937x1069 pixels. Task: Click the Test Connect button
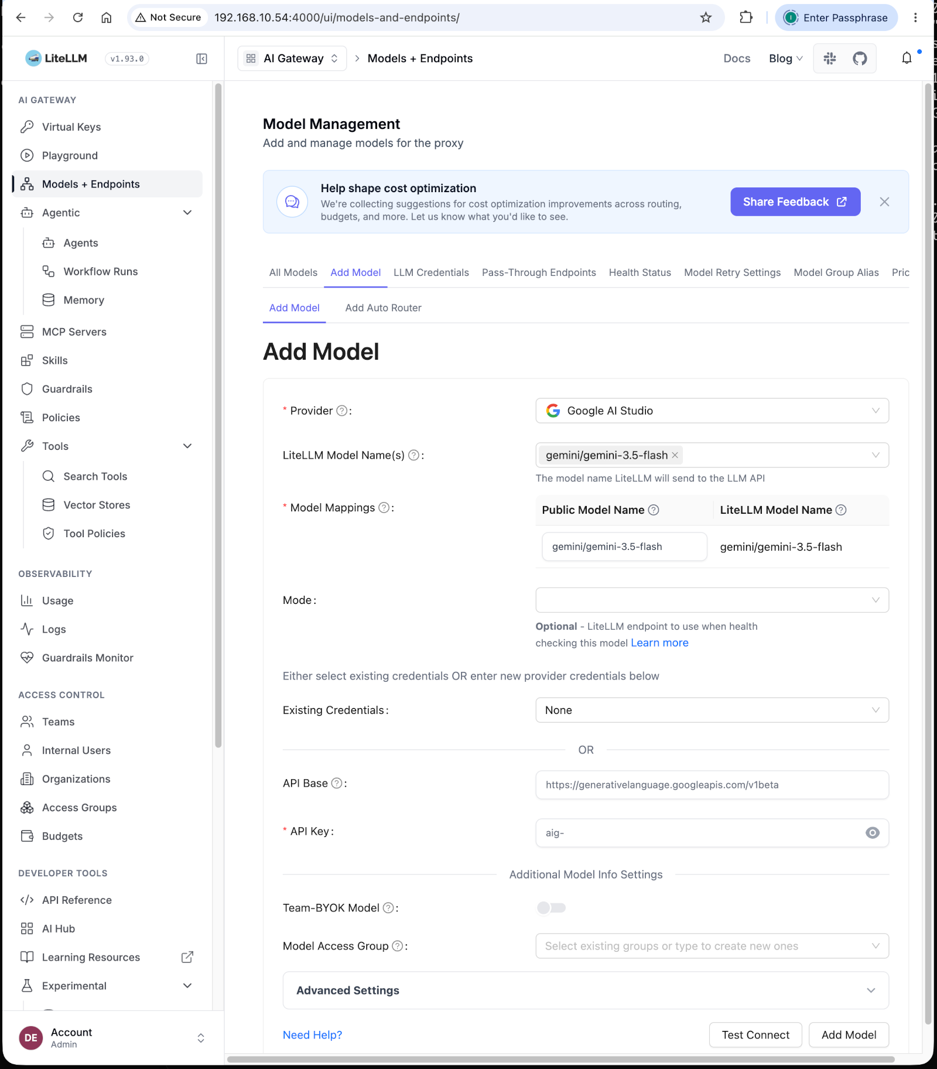[x=755, y=1035]
